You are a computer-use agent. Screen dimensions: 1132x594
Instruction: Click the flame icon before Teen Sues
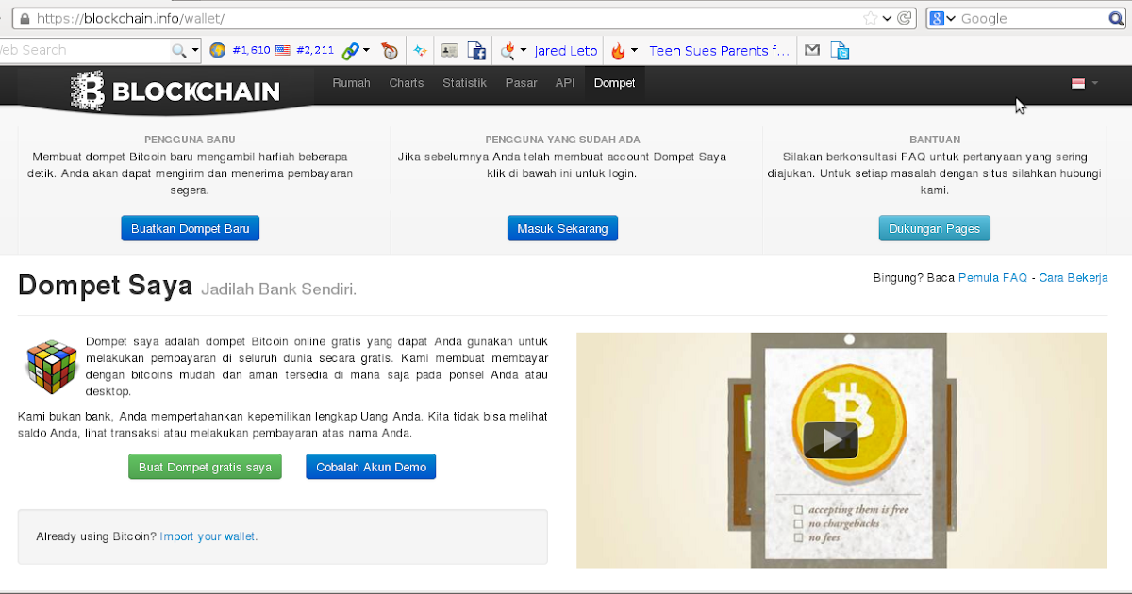point(618,50)
